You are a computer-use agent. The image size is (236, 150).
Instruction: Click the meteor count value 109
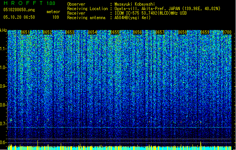click(56, 17)
